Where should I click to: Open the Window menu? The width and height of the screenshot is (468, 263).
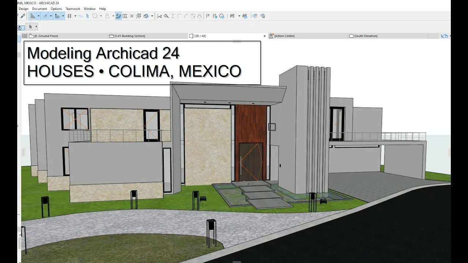[90, 9]
